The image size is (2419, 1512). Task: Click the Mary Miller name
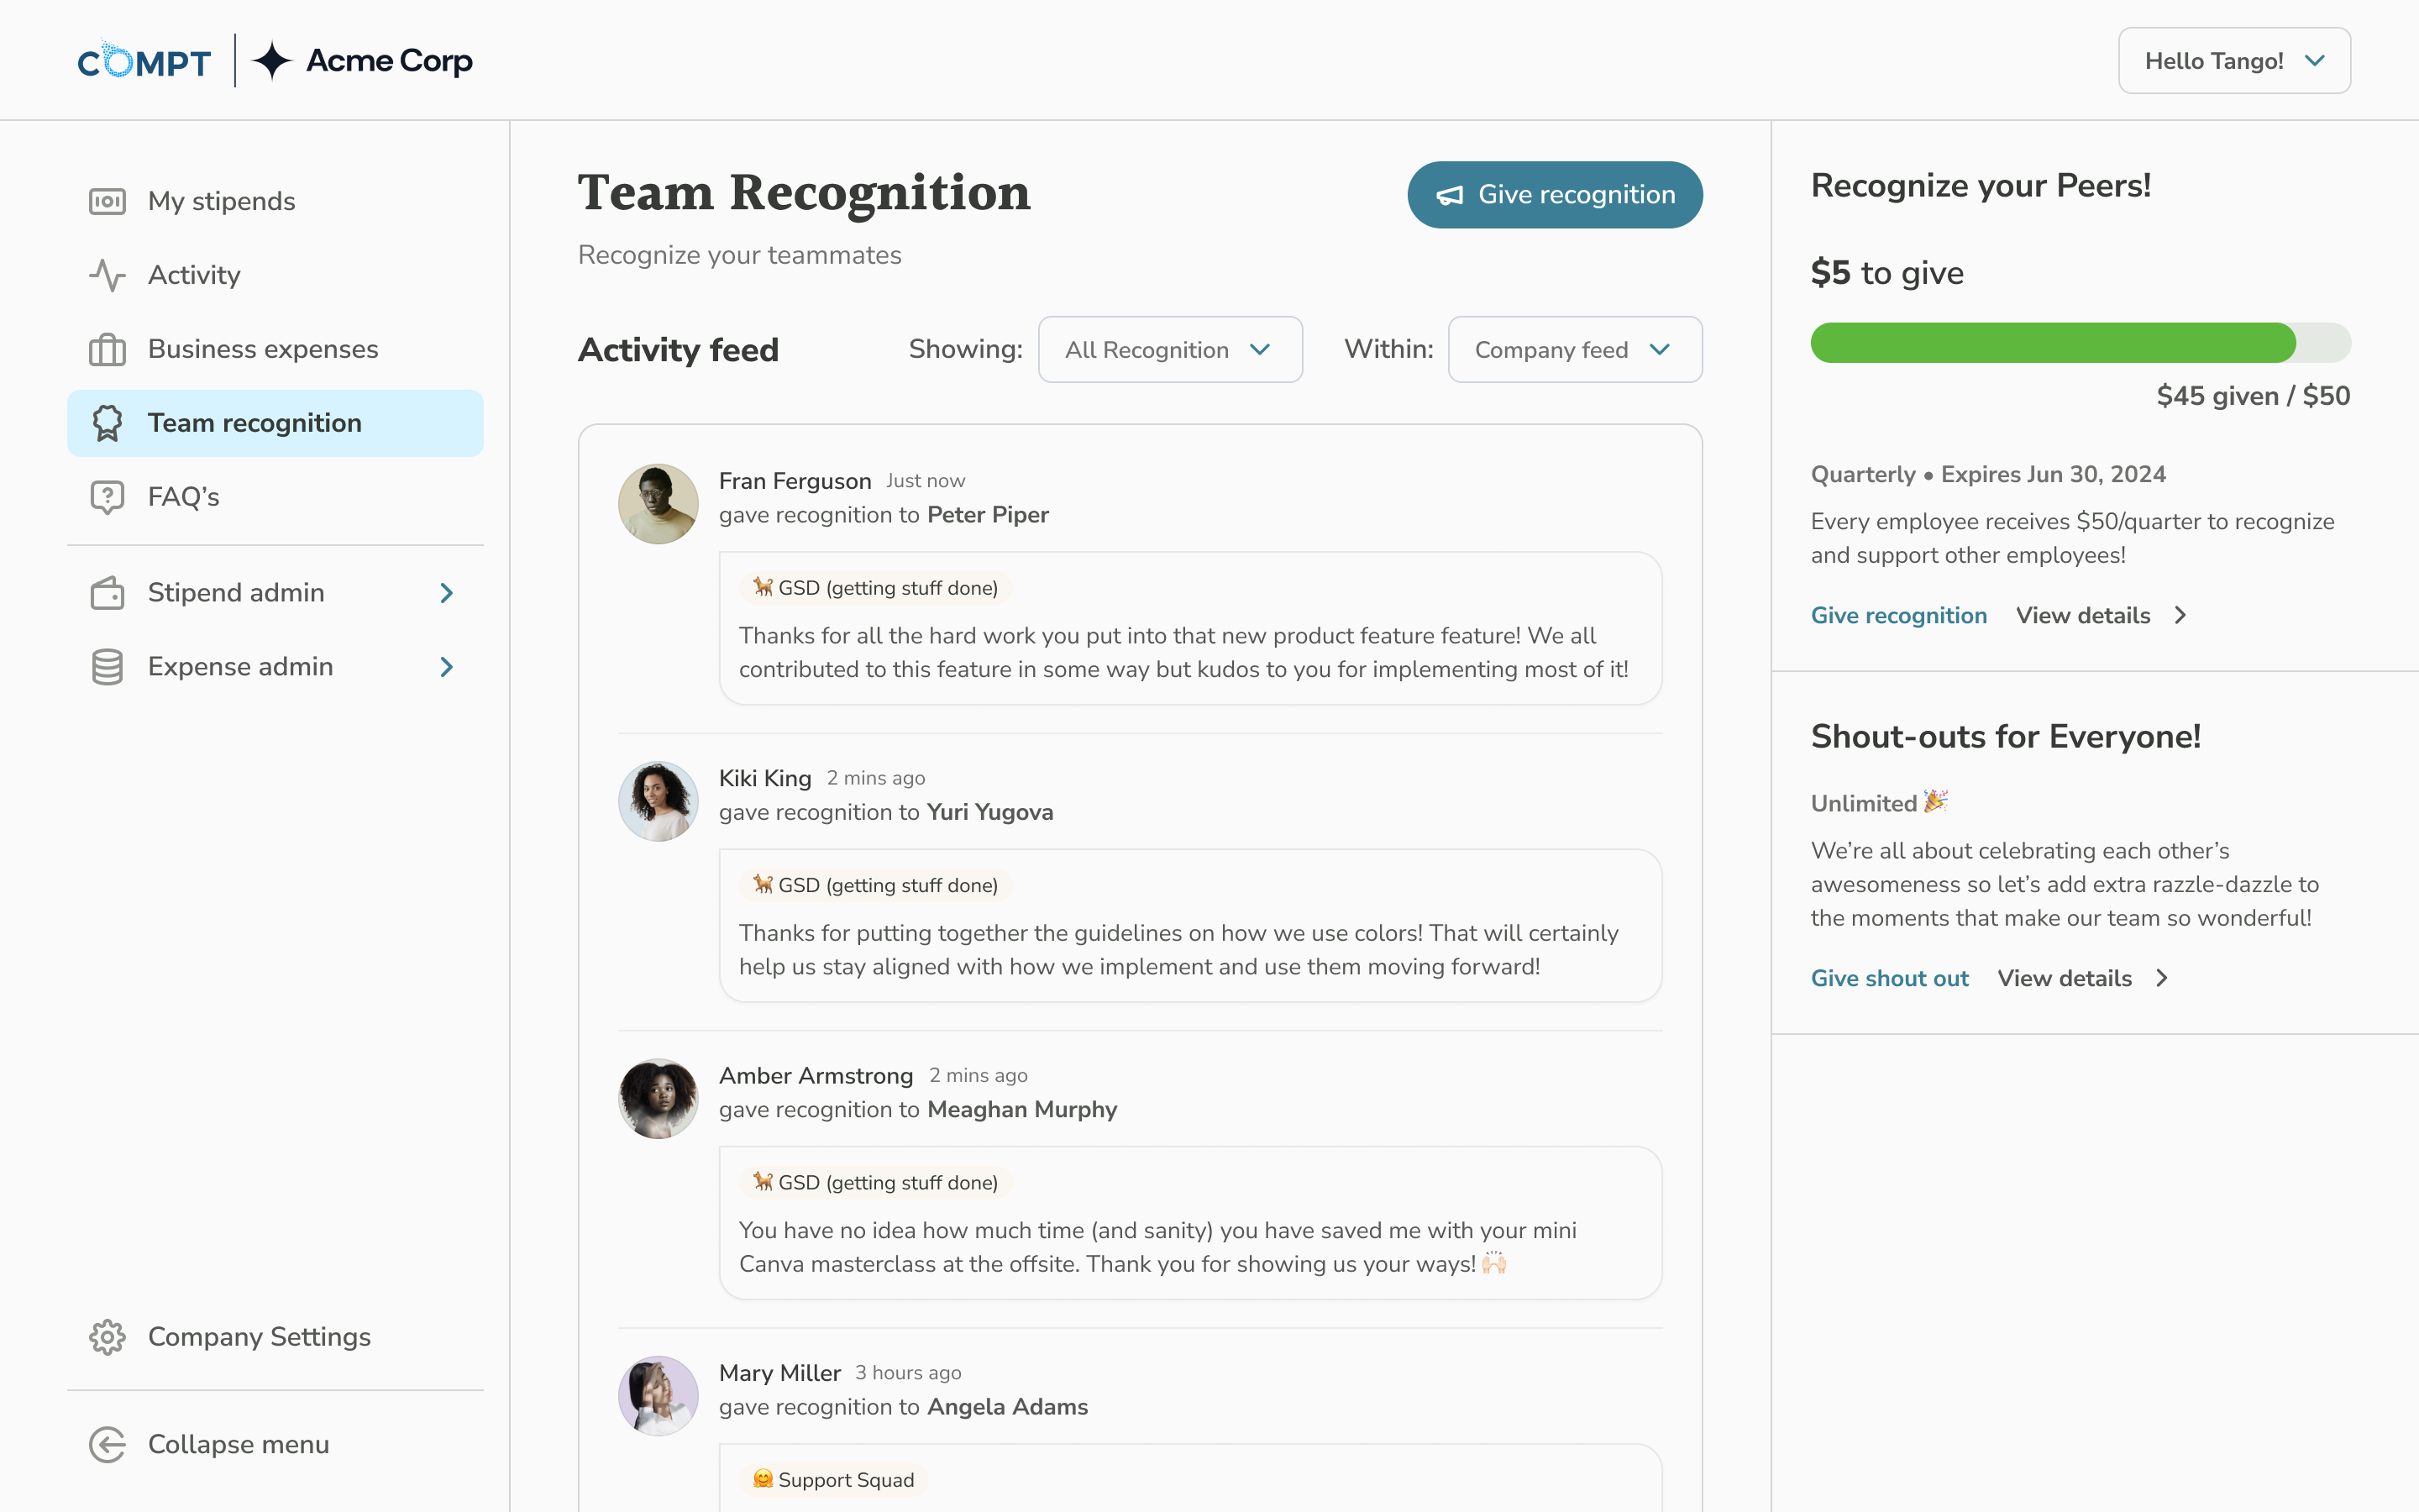click(779, 1373)
